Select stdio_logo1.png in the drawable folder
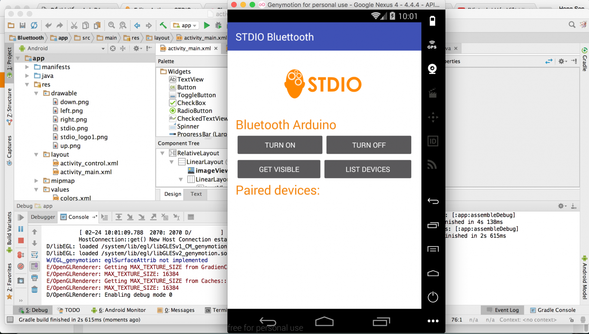 [80, 137]
